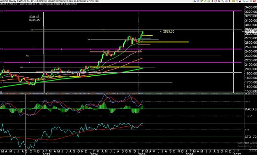Select the diagonal line drawing tool
This screenshot has height=155, width=257.
pyautogui.click(x=222, y=1)
